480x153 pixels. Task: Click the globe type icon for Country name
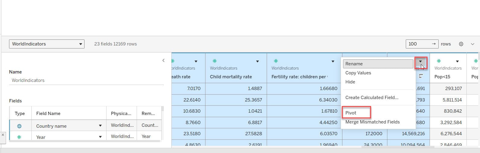pyautogui.click(x=19, y=126)
